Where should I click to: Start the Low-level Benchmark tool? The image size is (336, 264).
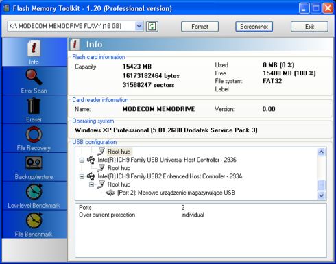point(34,196)
